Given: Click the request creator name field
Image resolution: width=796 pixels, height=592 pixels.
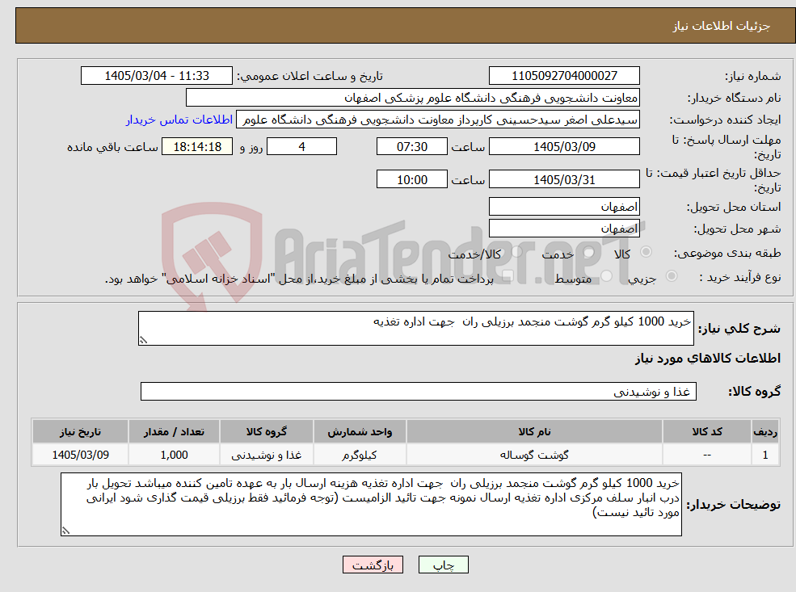Looking at the screenshot, I should point(437,120).
